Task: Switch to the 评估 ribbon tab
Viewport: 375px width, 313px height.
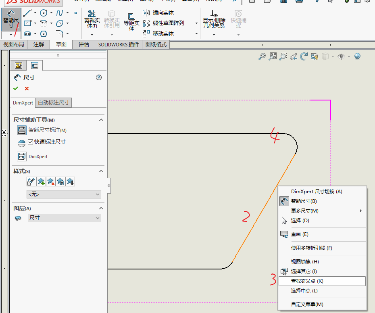Action: click(83, 44)
